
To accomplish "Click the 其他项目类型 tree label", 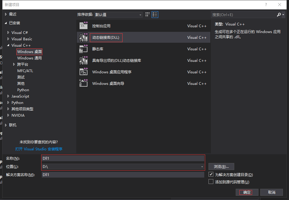I will 22,109.
